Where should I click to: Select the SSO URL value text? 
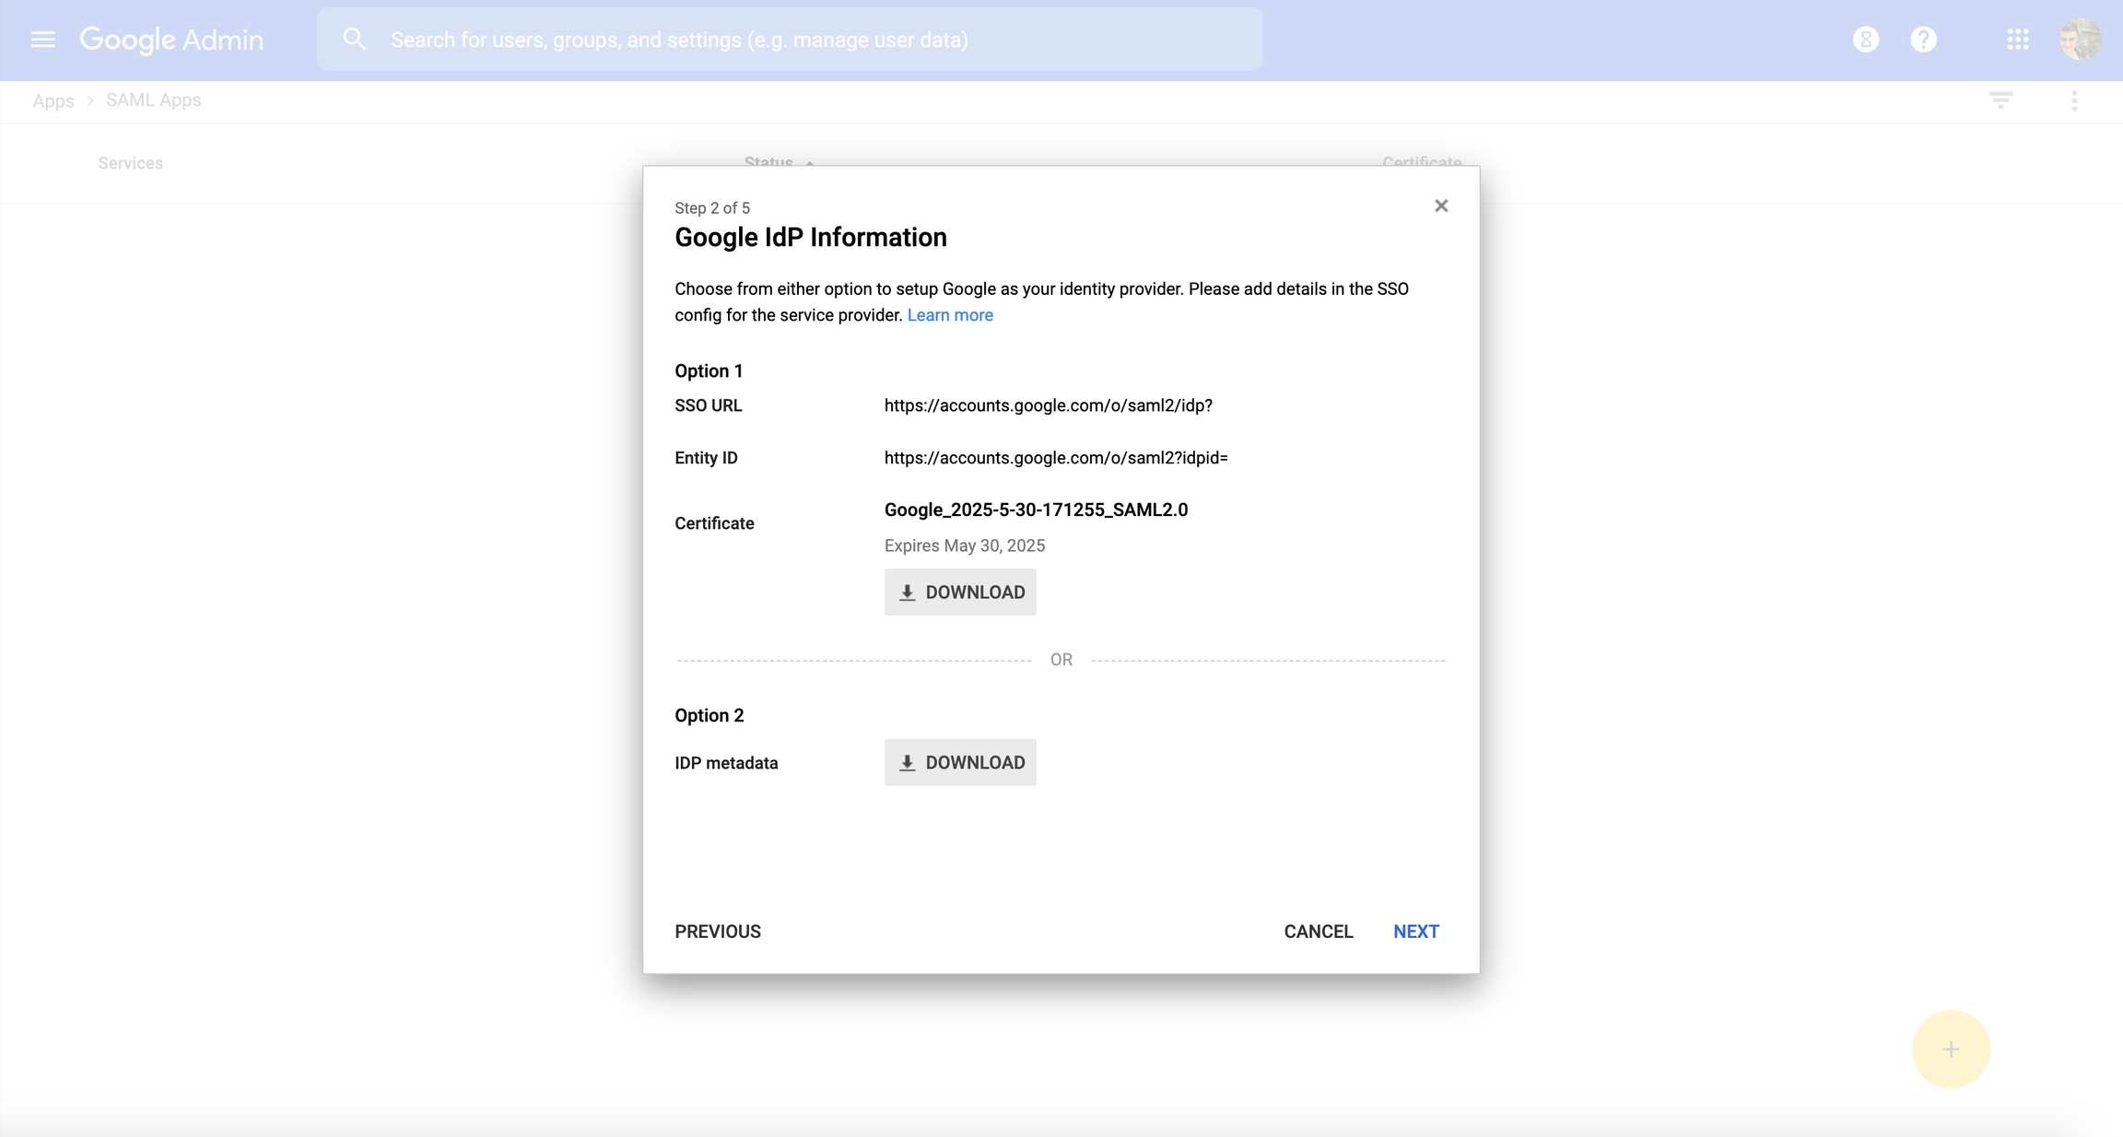(x=1048, y=405)
